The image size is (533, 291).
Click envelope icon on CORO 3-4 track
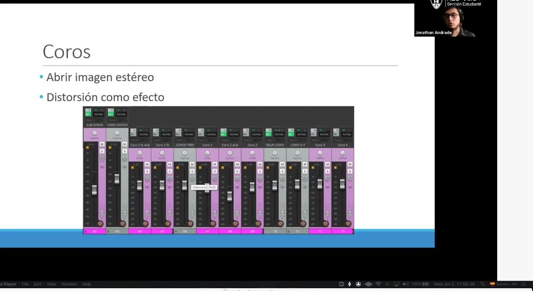click(305, 178)
